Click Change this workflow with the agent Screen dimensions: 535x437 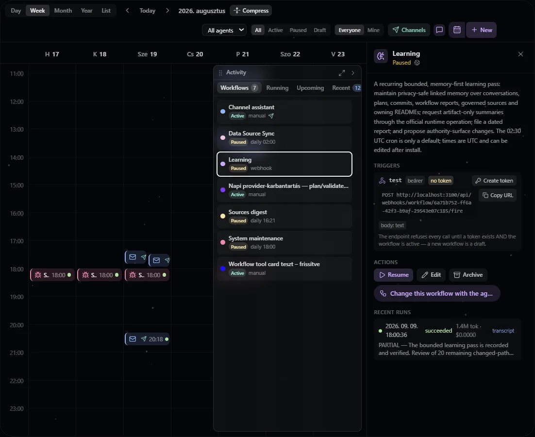point(437,294)
